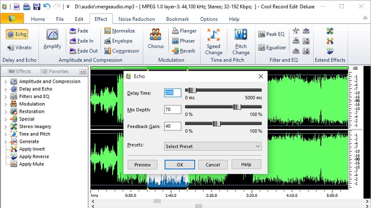Expand the Filters and EQ tree node
The image size is (371, 208).
[6, 97]
